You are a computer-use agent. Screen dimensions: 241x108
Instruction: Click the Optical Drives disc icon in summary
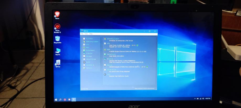pos(105,70)
